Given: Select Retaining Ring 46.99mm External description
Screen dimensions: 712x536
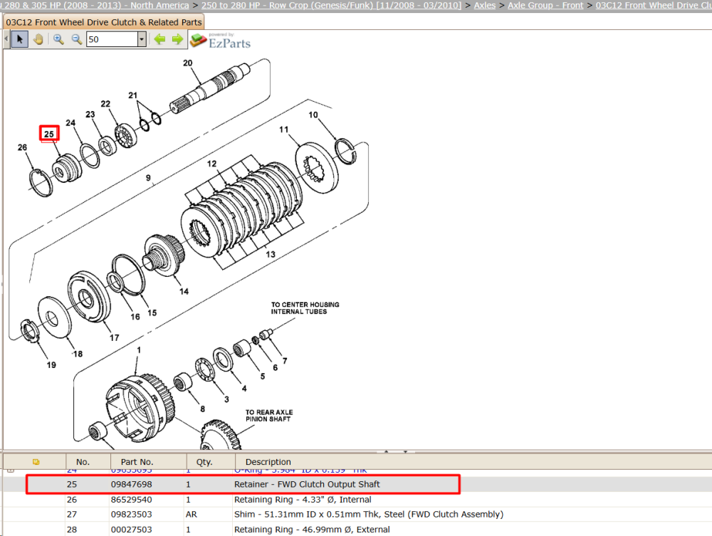Looking at the screenshot, I should pos(312,530).
